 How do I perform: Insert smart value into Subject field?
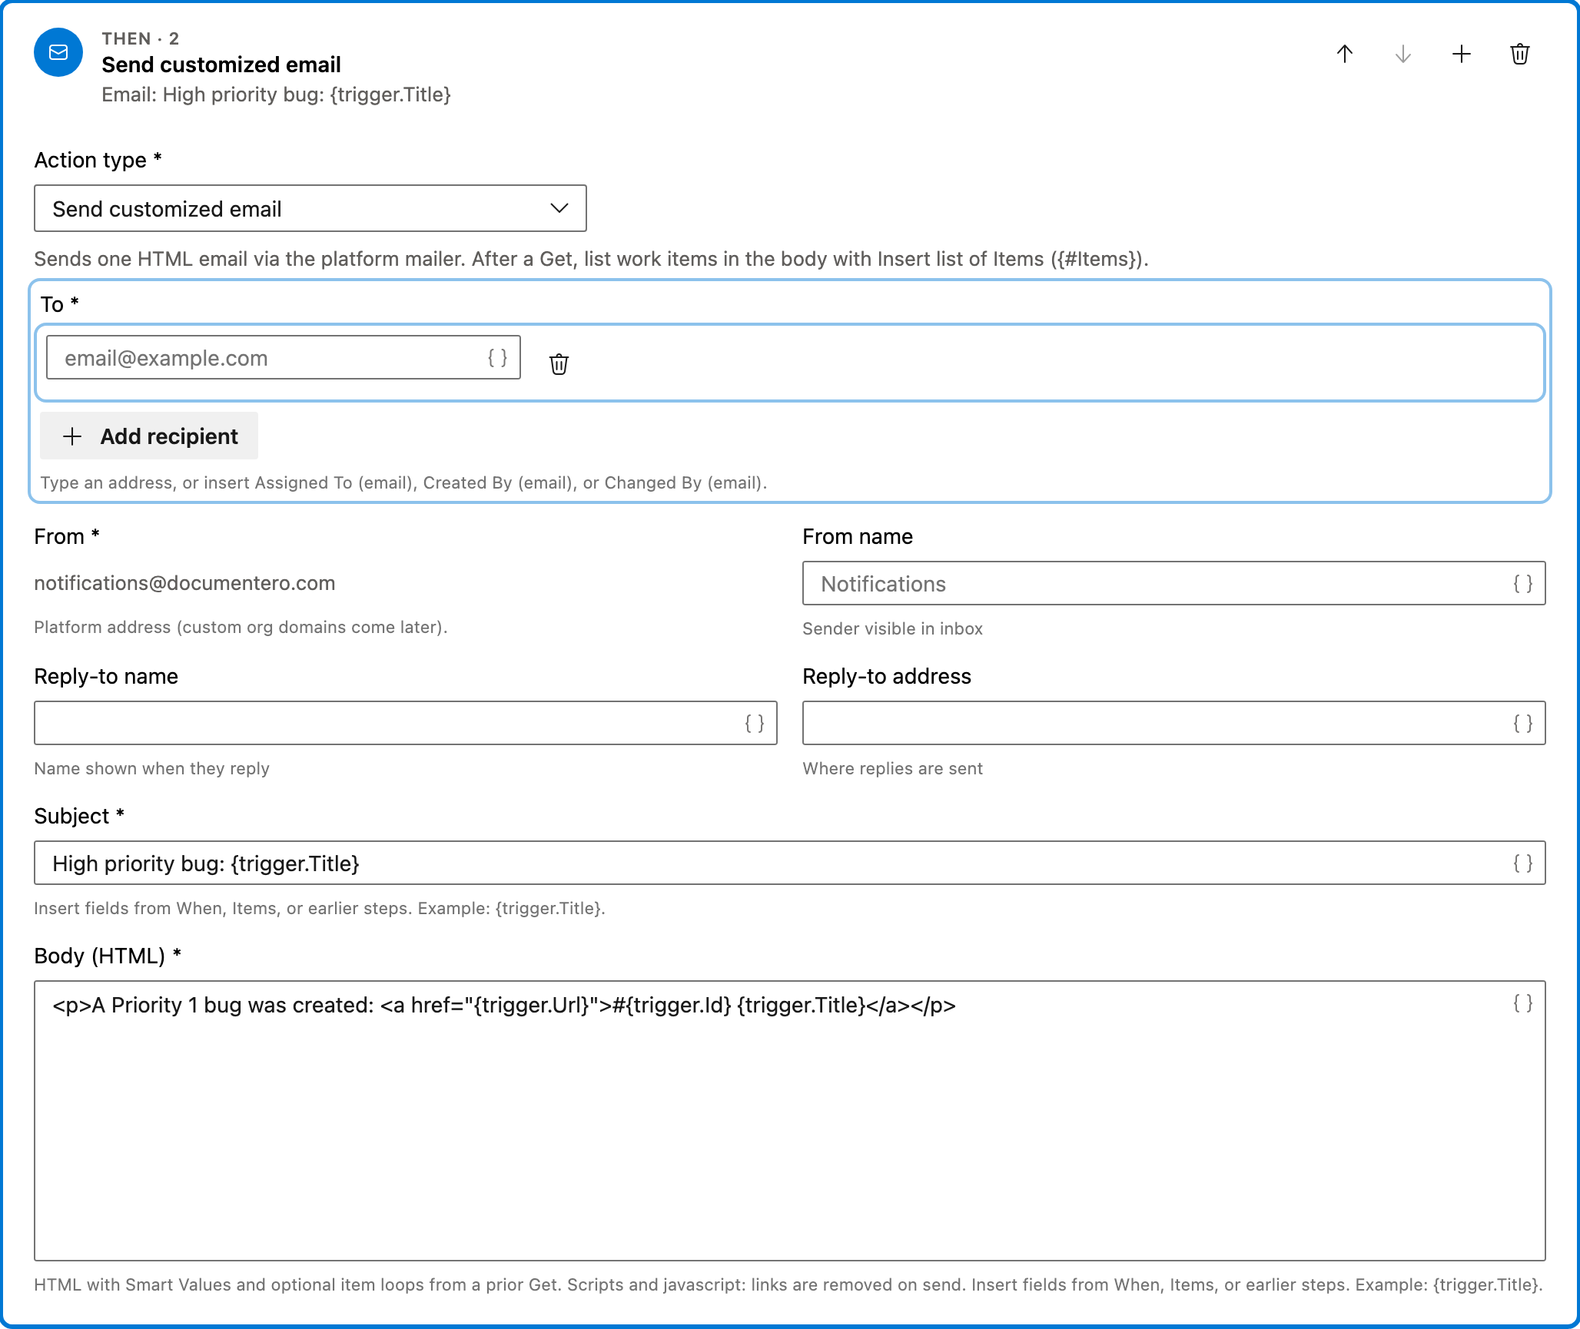1523,863
